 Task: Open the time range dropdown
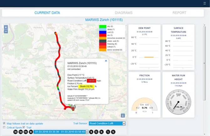(x=61, y=132)
